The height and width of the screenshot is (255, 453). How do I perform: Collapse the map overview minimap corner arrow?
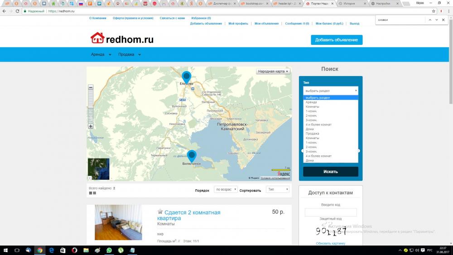click(x=90, y=178)
